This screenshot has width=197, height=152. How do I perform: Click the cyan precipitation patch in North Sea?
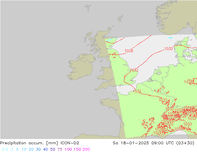[x=170, y=38]
